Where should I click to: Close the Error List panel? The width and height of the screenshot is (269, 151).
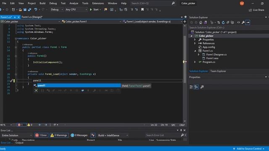[185, 130]
